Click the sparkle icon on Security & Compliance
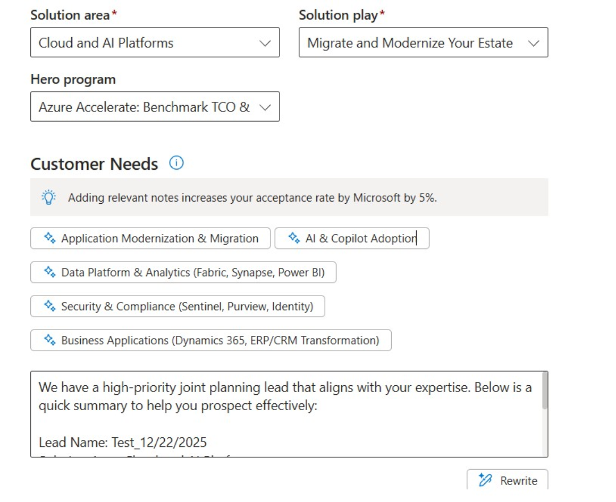The height and width of the screenshot is (502, 616). [x=50, y=306]
